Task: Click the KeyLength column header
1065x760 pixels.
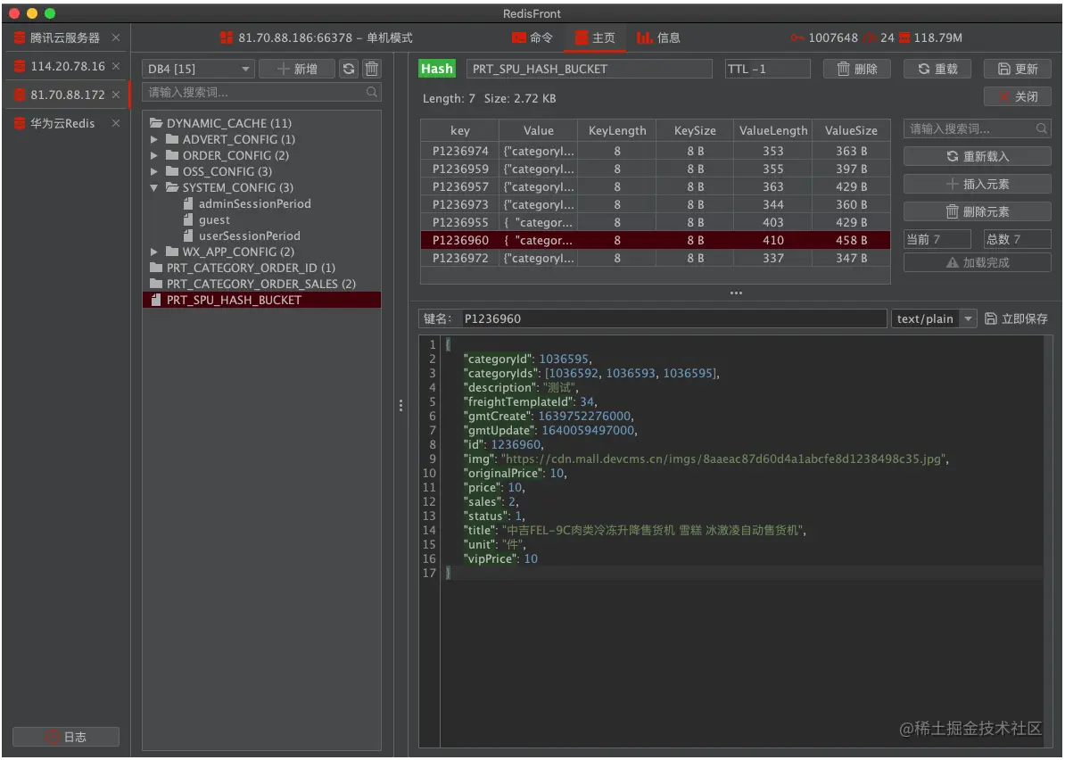Action: [616, 130]
